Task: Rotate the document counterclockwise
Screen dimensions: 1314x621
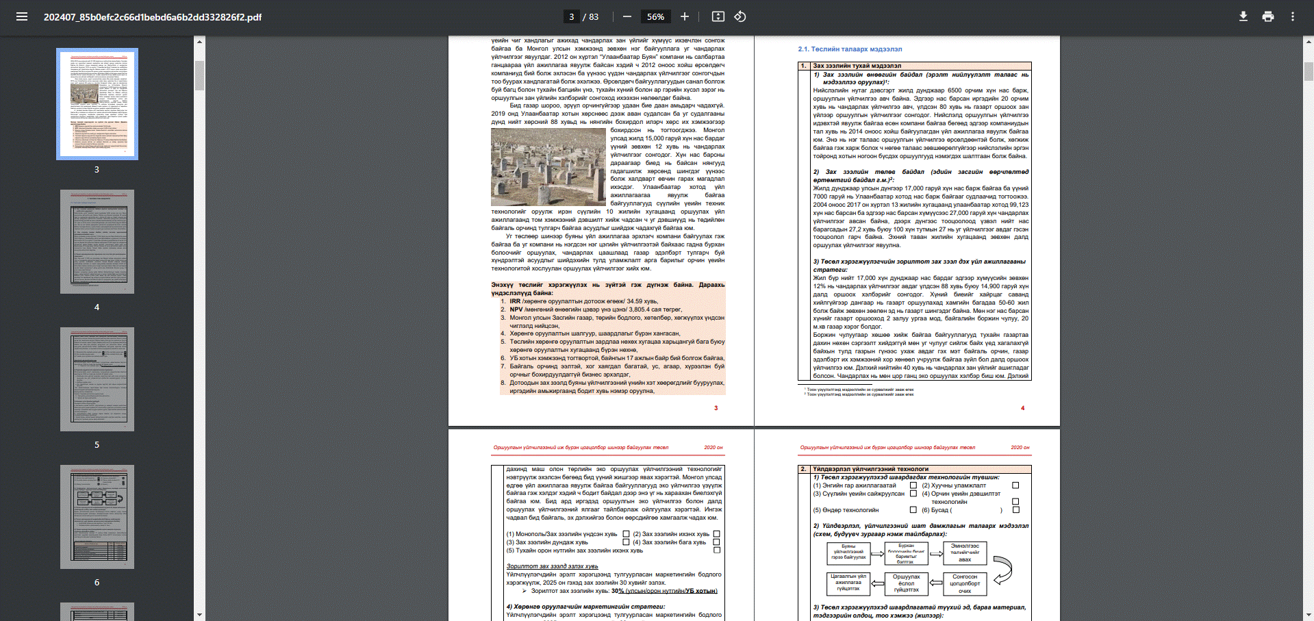Action: click(x=740, y=16)
